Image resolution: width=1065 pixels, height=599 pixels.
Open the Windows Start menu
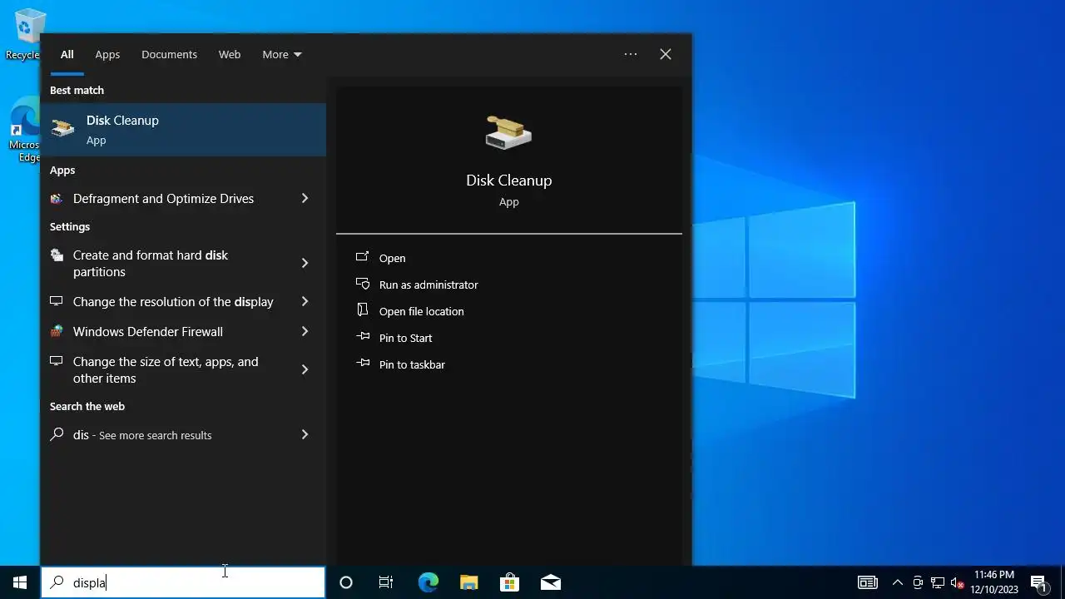click(x=20, y=582)
